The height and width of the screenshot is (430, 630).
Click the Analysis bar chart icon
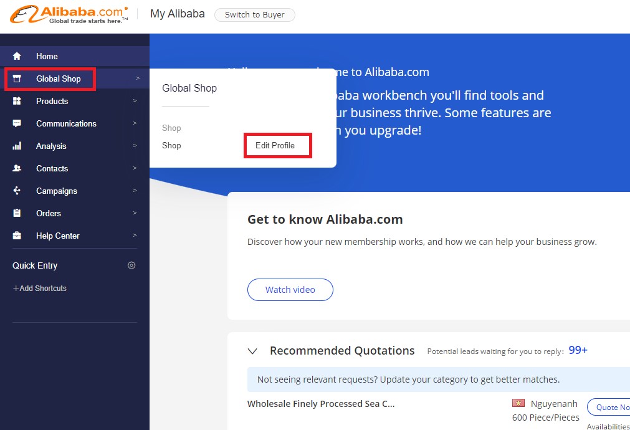(17, 146)
